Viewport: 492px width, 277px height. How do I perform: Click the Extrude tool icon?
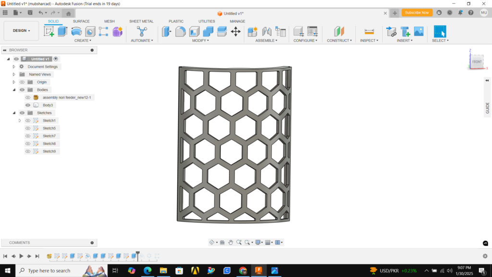(62, 32)
